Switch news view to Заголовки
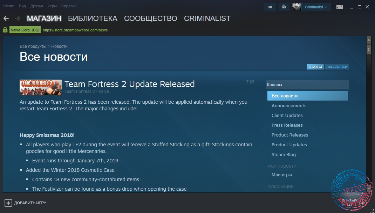375x213 pixels. pos(337,67)
